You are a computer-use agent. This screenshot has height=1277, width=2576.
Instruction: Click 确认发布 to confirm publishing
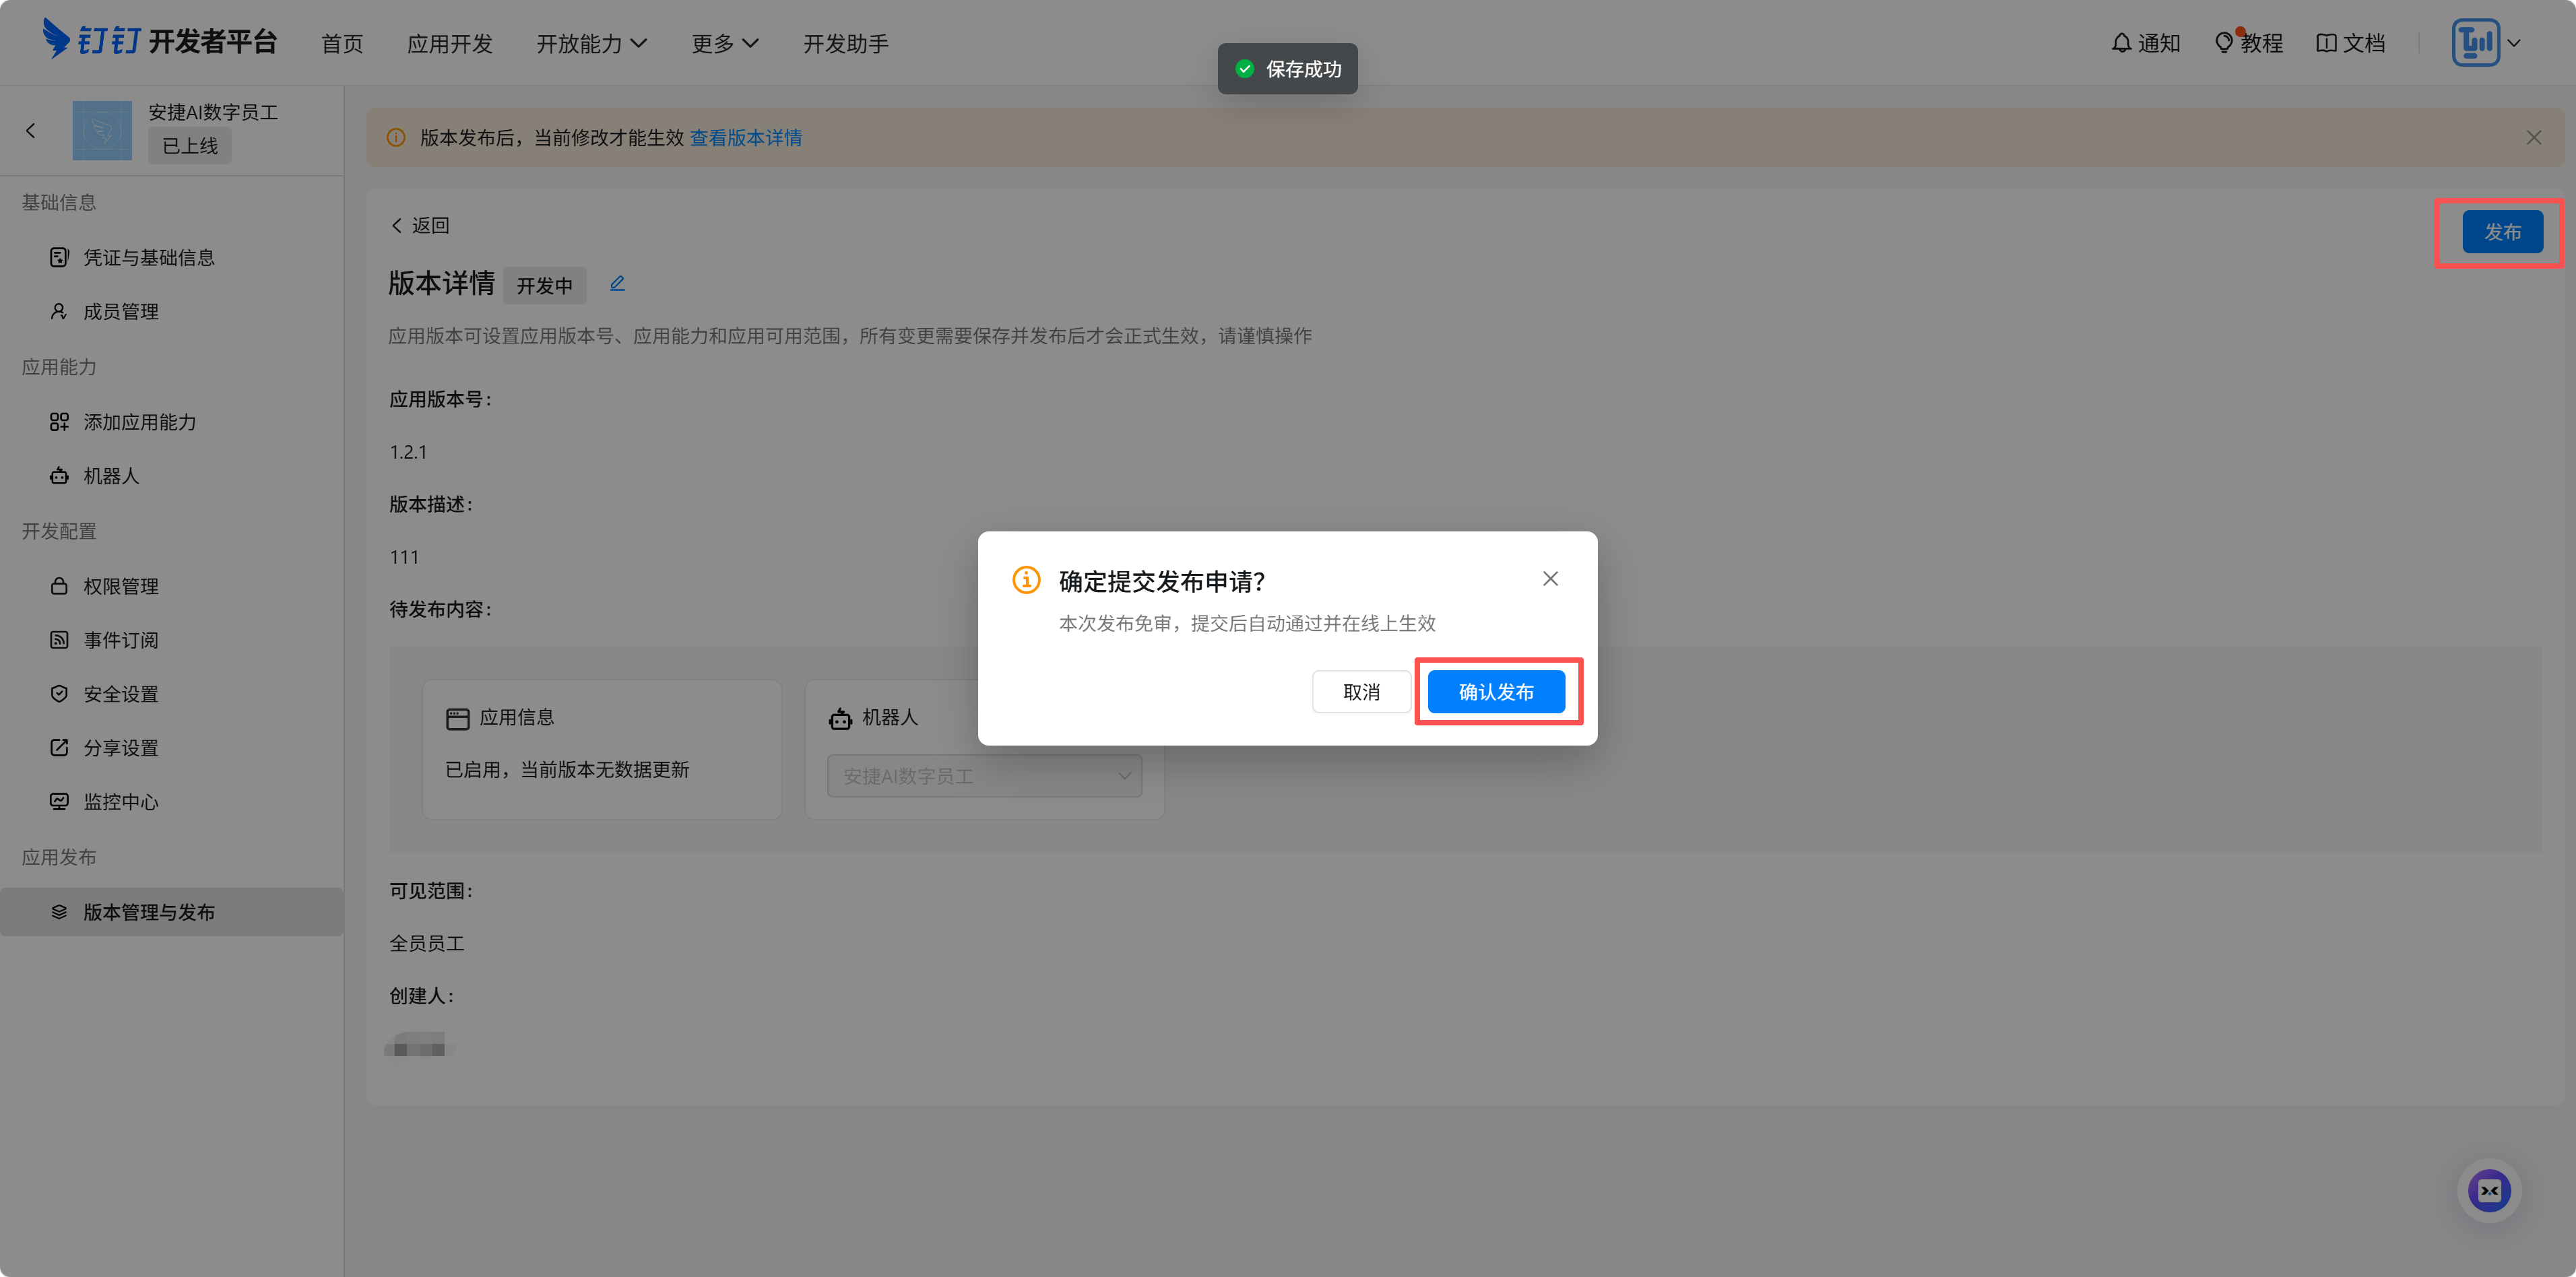click(x=1496, y=692)
